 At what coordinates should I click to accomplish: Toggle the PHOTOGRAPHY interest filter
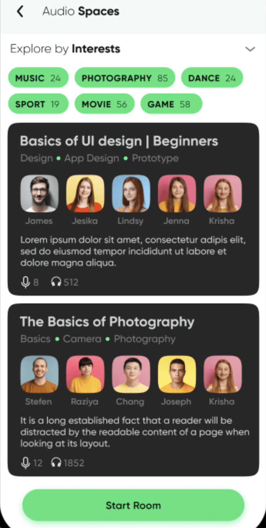(x=125, y=78)
